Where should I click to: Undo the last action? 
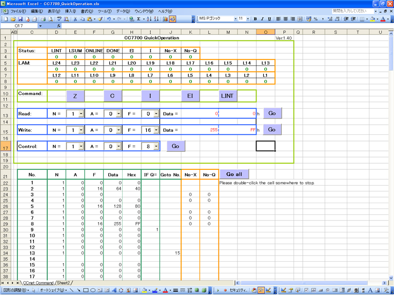[x=109, y=19]
